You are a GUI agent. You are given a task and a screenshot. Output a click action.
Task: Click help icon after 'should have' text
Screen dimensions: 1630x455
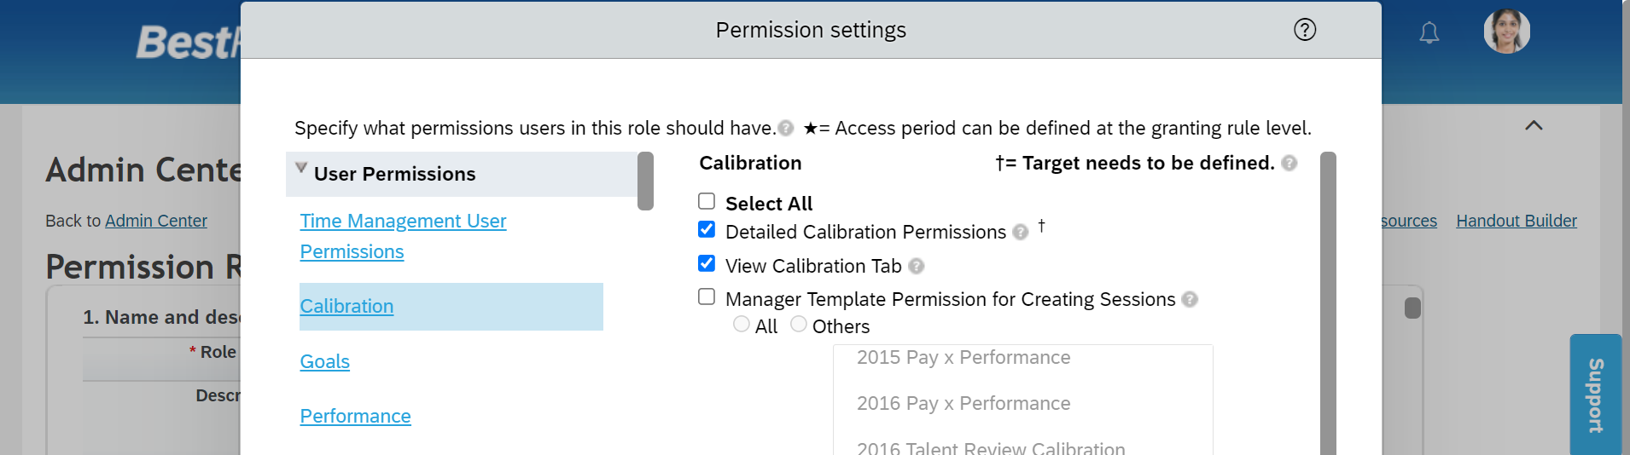tap(785, 129)
